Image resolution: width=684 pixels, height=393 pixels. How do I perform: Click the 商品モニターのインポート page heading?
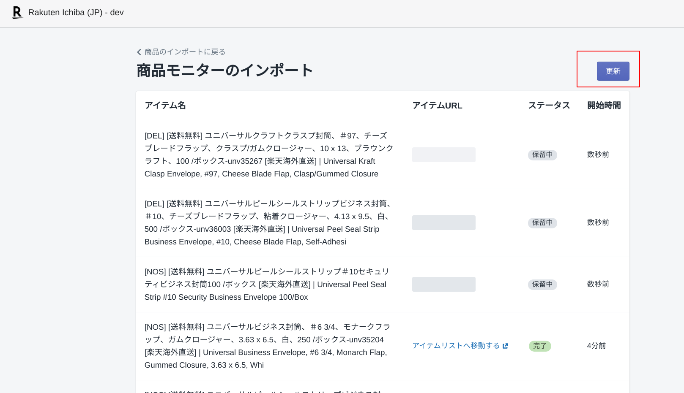(224, 70)
